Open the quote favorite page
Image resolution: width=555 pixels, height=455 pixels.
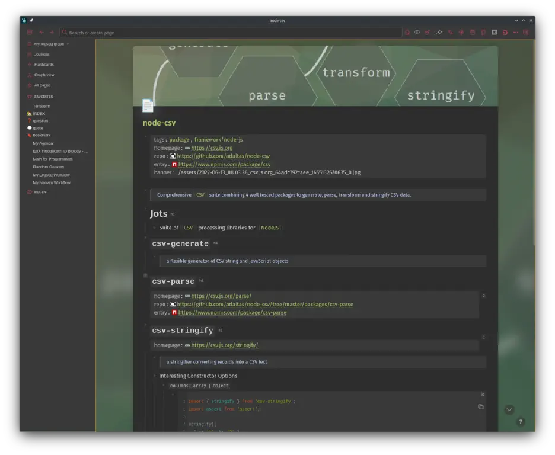tap(38, 128)
